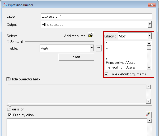
Task: Close the Expression Builder window
Action: click(x=152, y=5)
